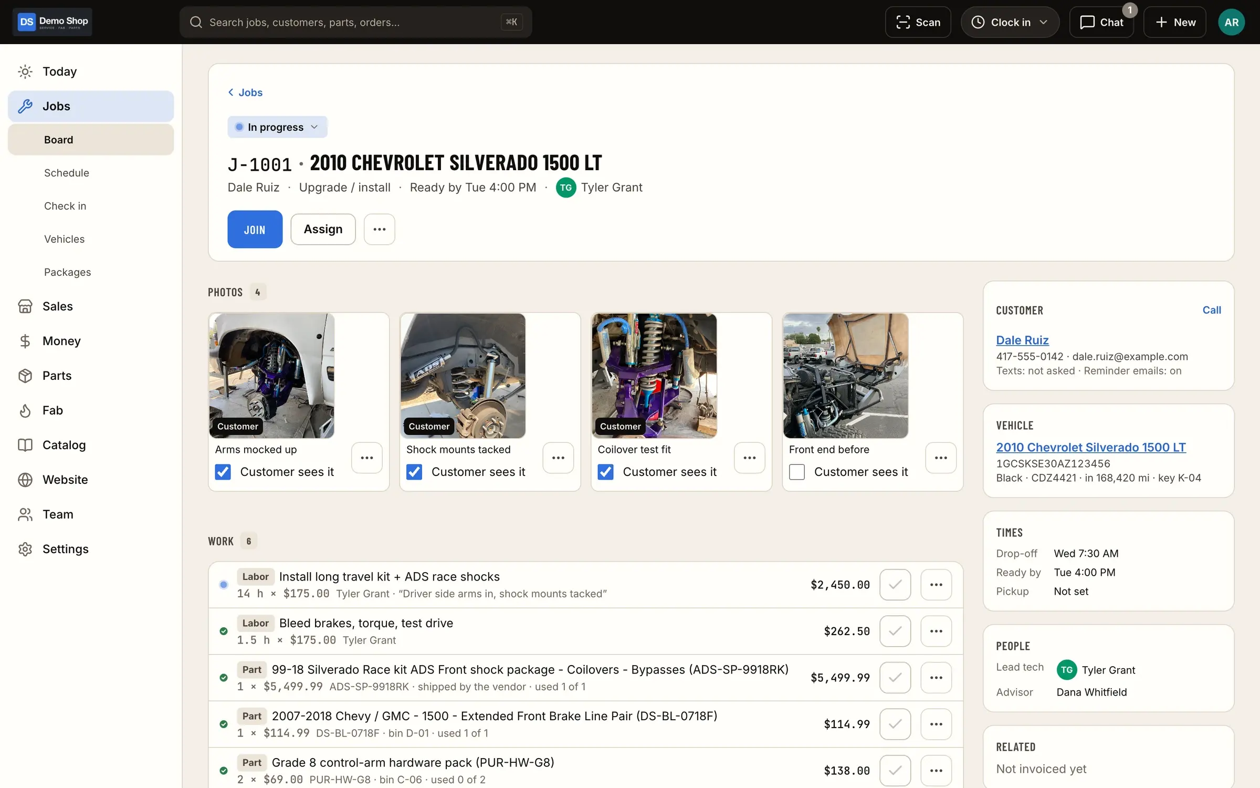Click the Demo Shop logo
The width and height of the screenshot is (1260, 788).
click(52, 22)
